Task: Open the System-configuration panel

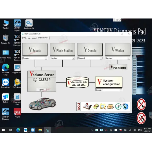Action: click(109, 82)
